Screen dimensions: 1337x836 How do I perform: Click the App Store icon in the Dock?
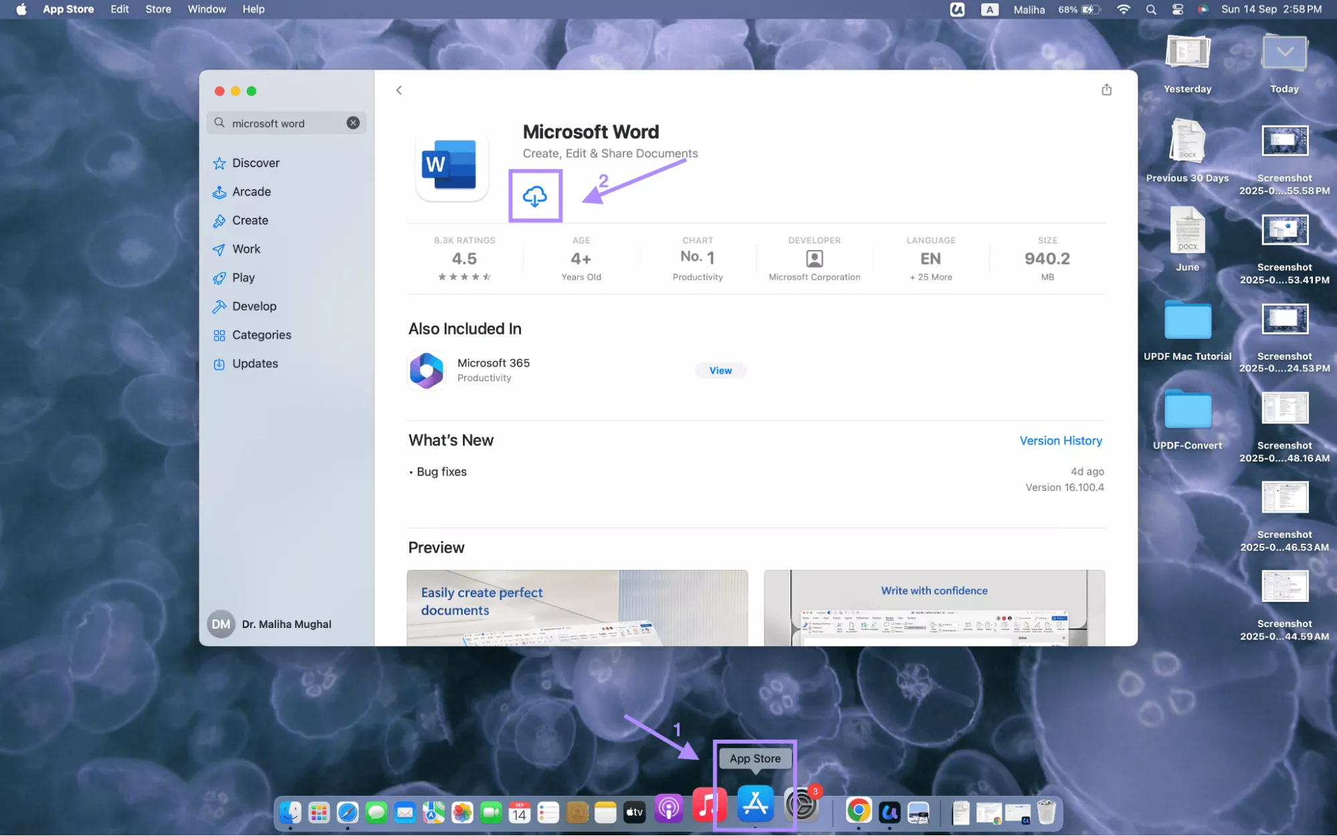(755, 804)
